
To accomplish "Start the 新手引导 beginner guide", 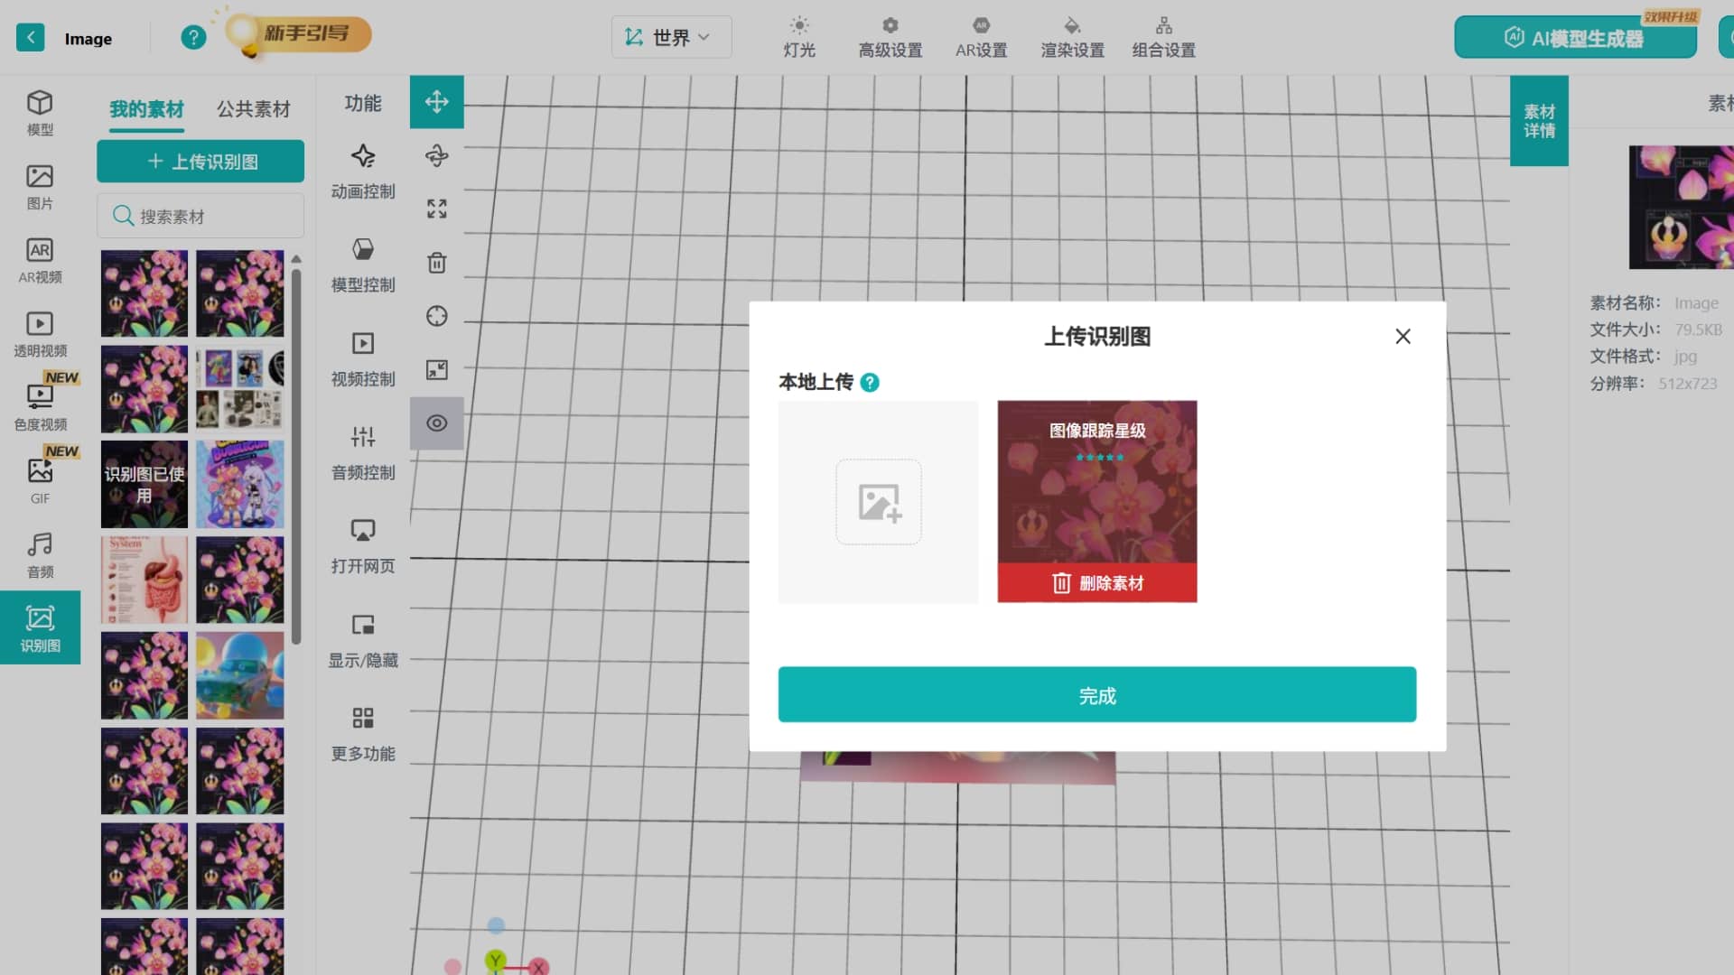I will click(x=298, y=34).
